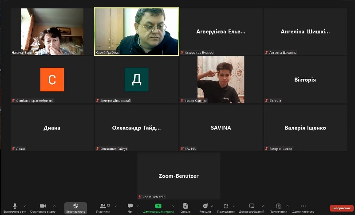
Task: Click muted mic icon on Дмитро tile
Action: pos(98,101)
